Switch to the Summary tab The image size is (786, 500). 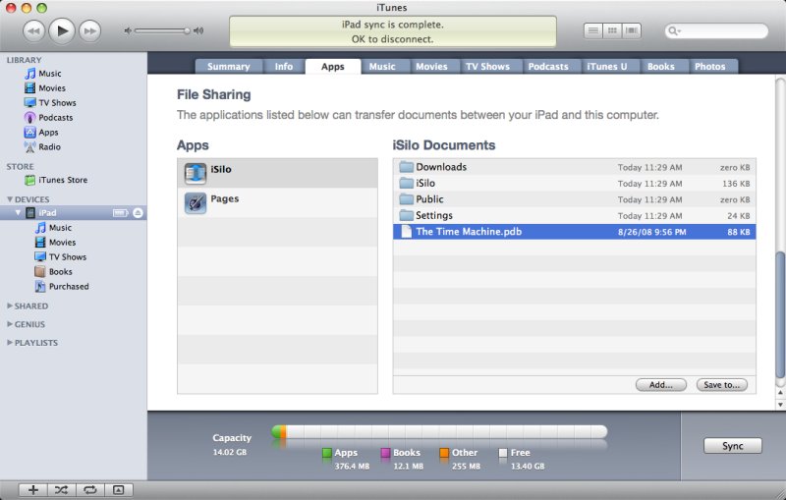tap(229, 67)
